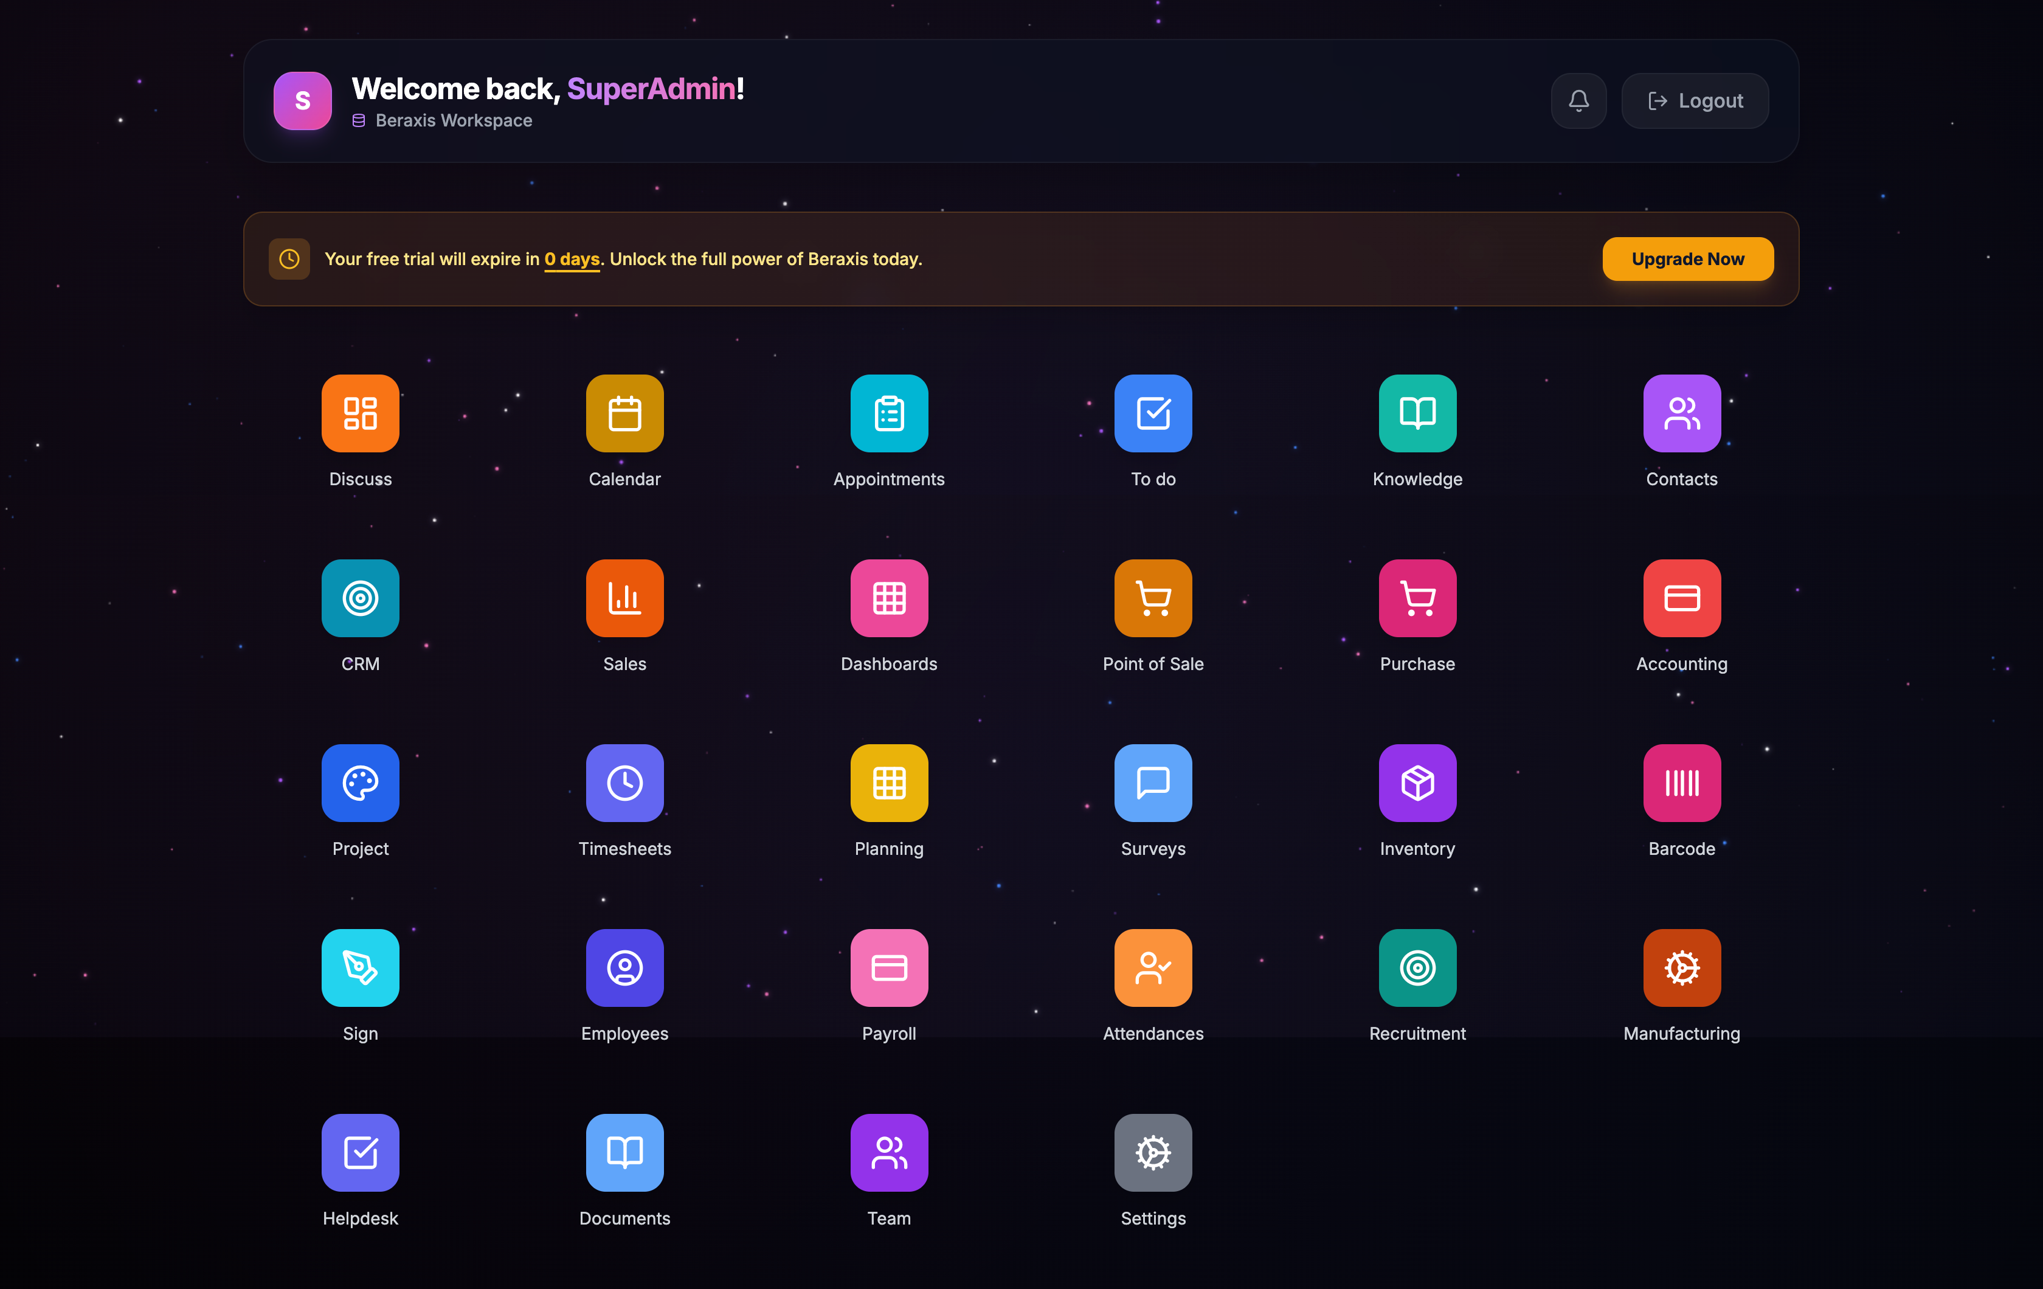Open the Discuss app icon
This screenshot has height=1289, width=2043.
click(x=360, y=413)
